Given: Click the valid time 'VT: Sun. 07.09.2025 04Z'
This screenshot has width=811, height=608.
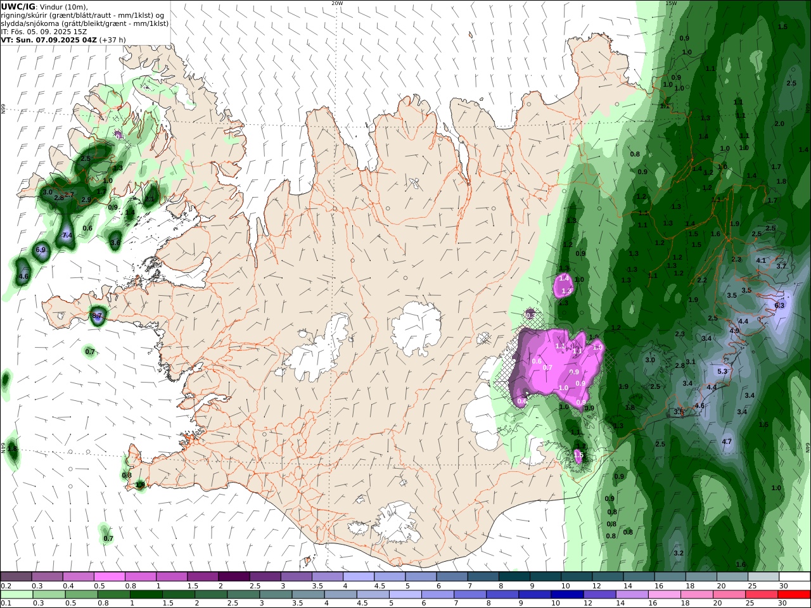Looking at the screenshot, I should 49,39.
